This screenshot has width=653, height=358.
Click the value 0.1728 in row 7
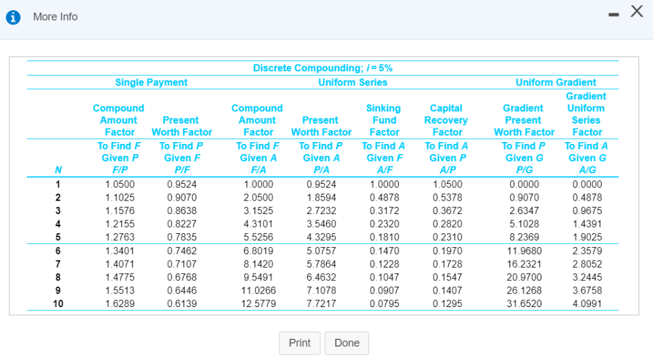447,264
